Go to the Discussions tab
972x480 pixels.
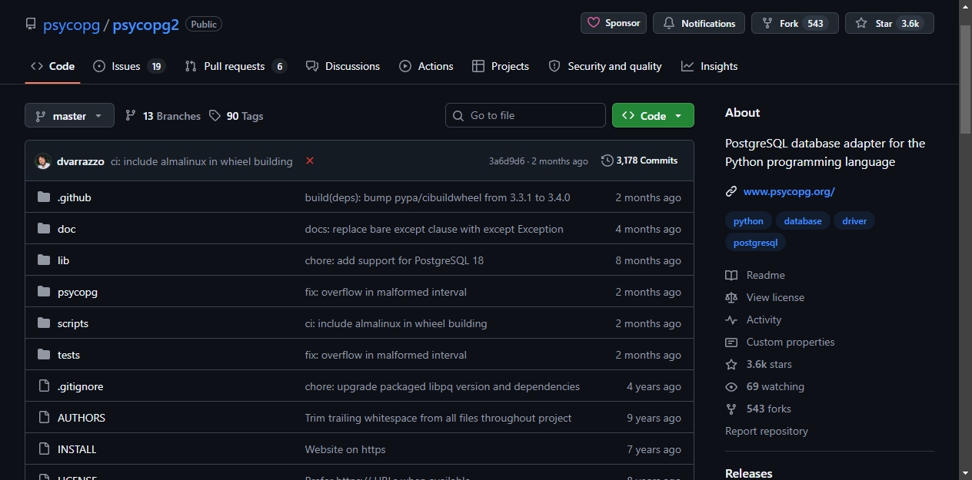[343, 66]
